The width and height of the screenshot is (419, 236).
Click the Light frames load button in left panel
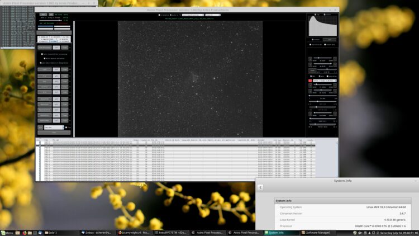(45, 69)
